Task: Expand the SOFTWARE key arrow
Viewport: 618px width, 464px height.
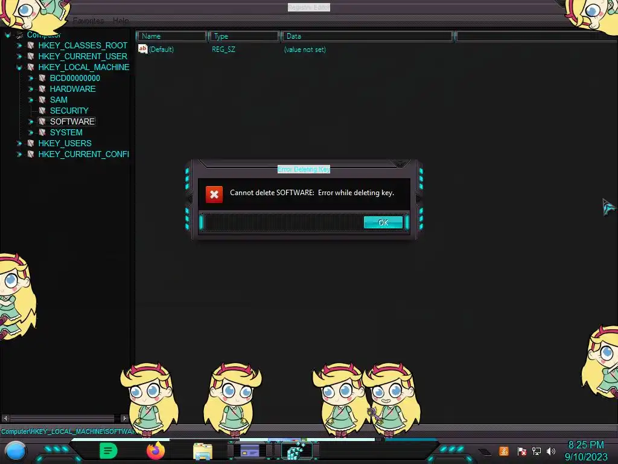Action: tap(31, 121)
